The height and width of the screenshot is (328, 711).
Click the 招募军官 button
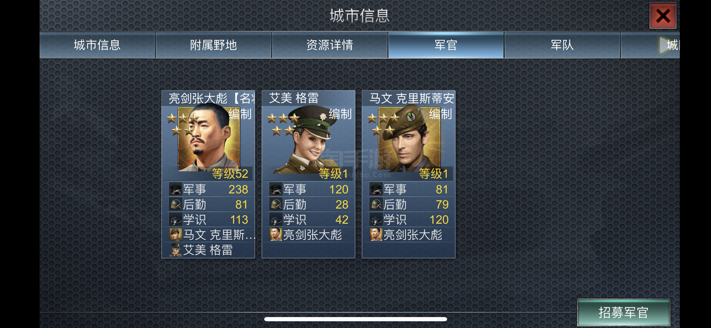pyautogui.click(x=623, y=312)
